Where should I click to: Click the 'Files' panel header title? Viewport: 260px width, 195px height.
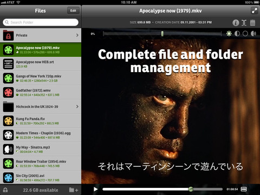[x=40, y=11]
